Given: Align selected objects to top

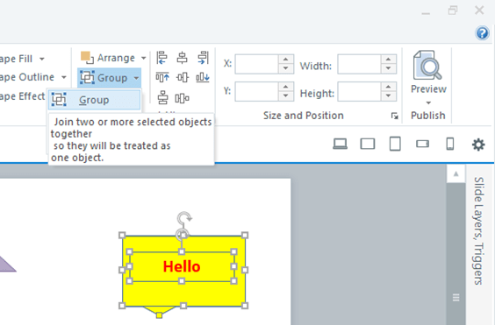Looking at the screenshot, I should (x=162, y=77).
